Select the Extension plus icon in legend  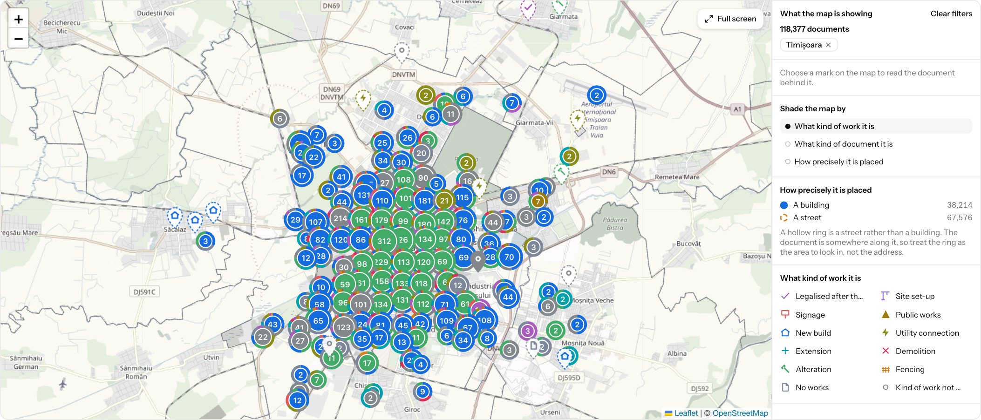pos(785,351)
